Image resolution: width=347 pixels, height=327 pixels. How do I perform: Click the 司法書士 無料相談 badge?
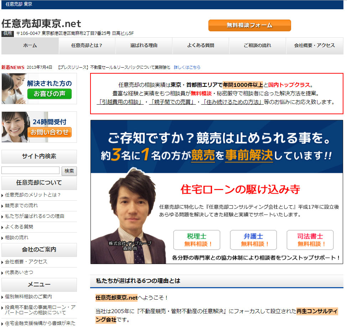(310, 240)
